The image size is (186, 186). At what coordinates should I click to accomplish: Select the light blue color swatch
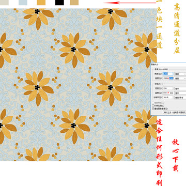click(23, 3)
